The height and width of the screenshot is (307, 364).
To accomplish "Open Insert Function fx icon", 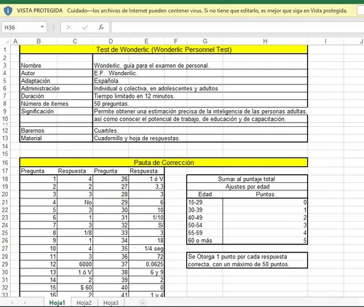I will tap(101, 27).
